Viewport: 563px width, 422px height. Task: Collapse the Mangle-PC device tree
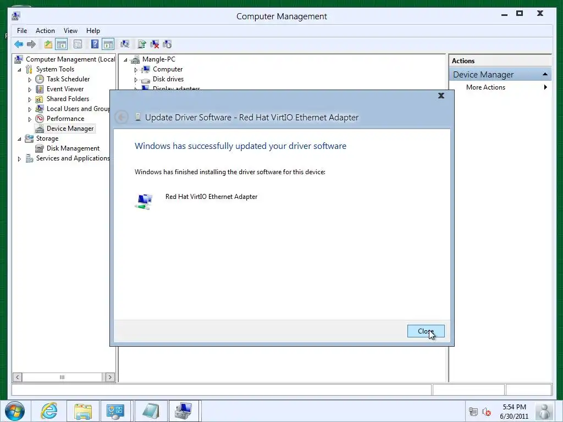(x=125, y=60)
